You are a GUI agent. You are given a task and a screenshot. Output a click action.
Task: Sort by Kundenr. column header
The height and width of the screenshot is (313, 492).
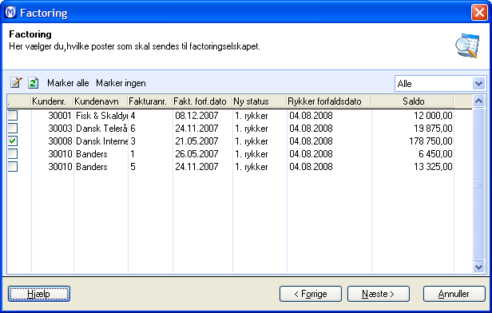[x=53, y=101]
